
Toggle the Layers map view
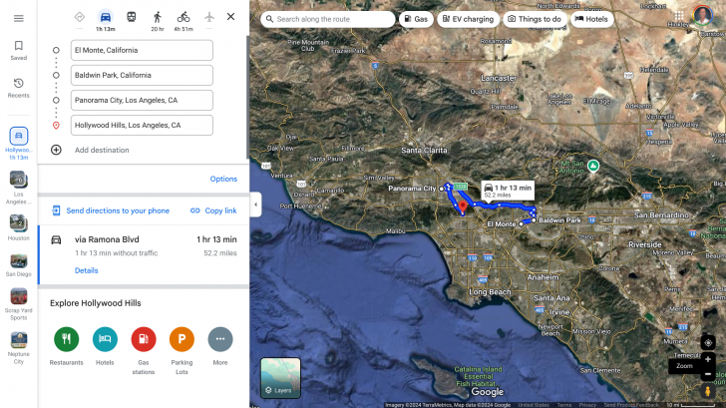280,378
